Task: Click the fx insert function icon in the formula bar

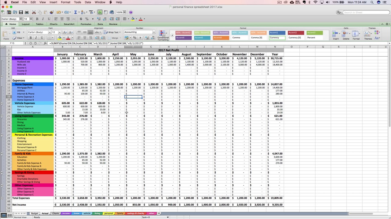Action: pos(46,43)
